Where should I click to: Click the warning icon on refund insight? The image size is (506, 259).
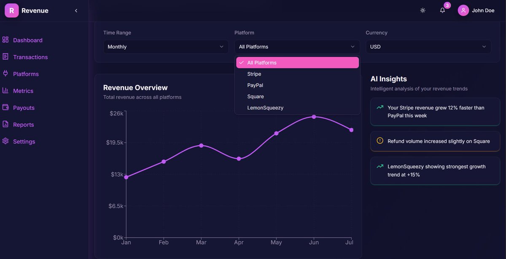coord(380,141)
